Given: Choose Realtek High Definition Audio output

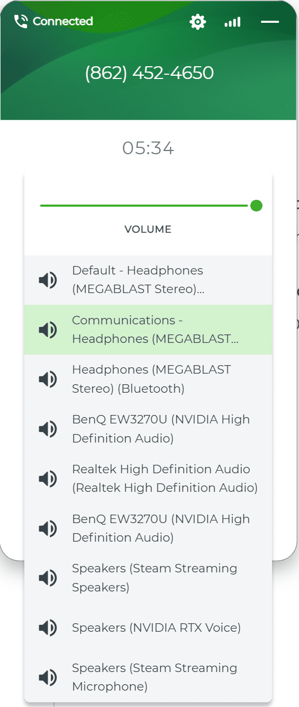Looking at the screenshot, I should [148, 479].
